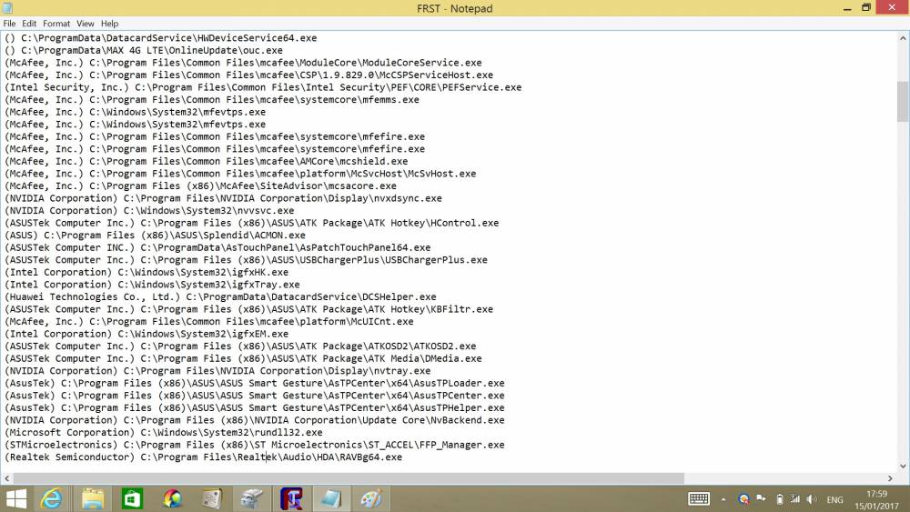
Task: Launch Internet Explorer from taskbar
Action: click(52, 498)
